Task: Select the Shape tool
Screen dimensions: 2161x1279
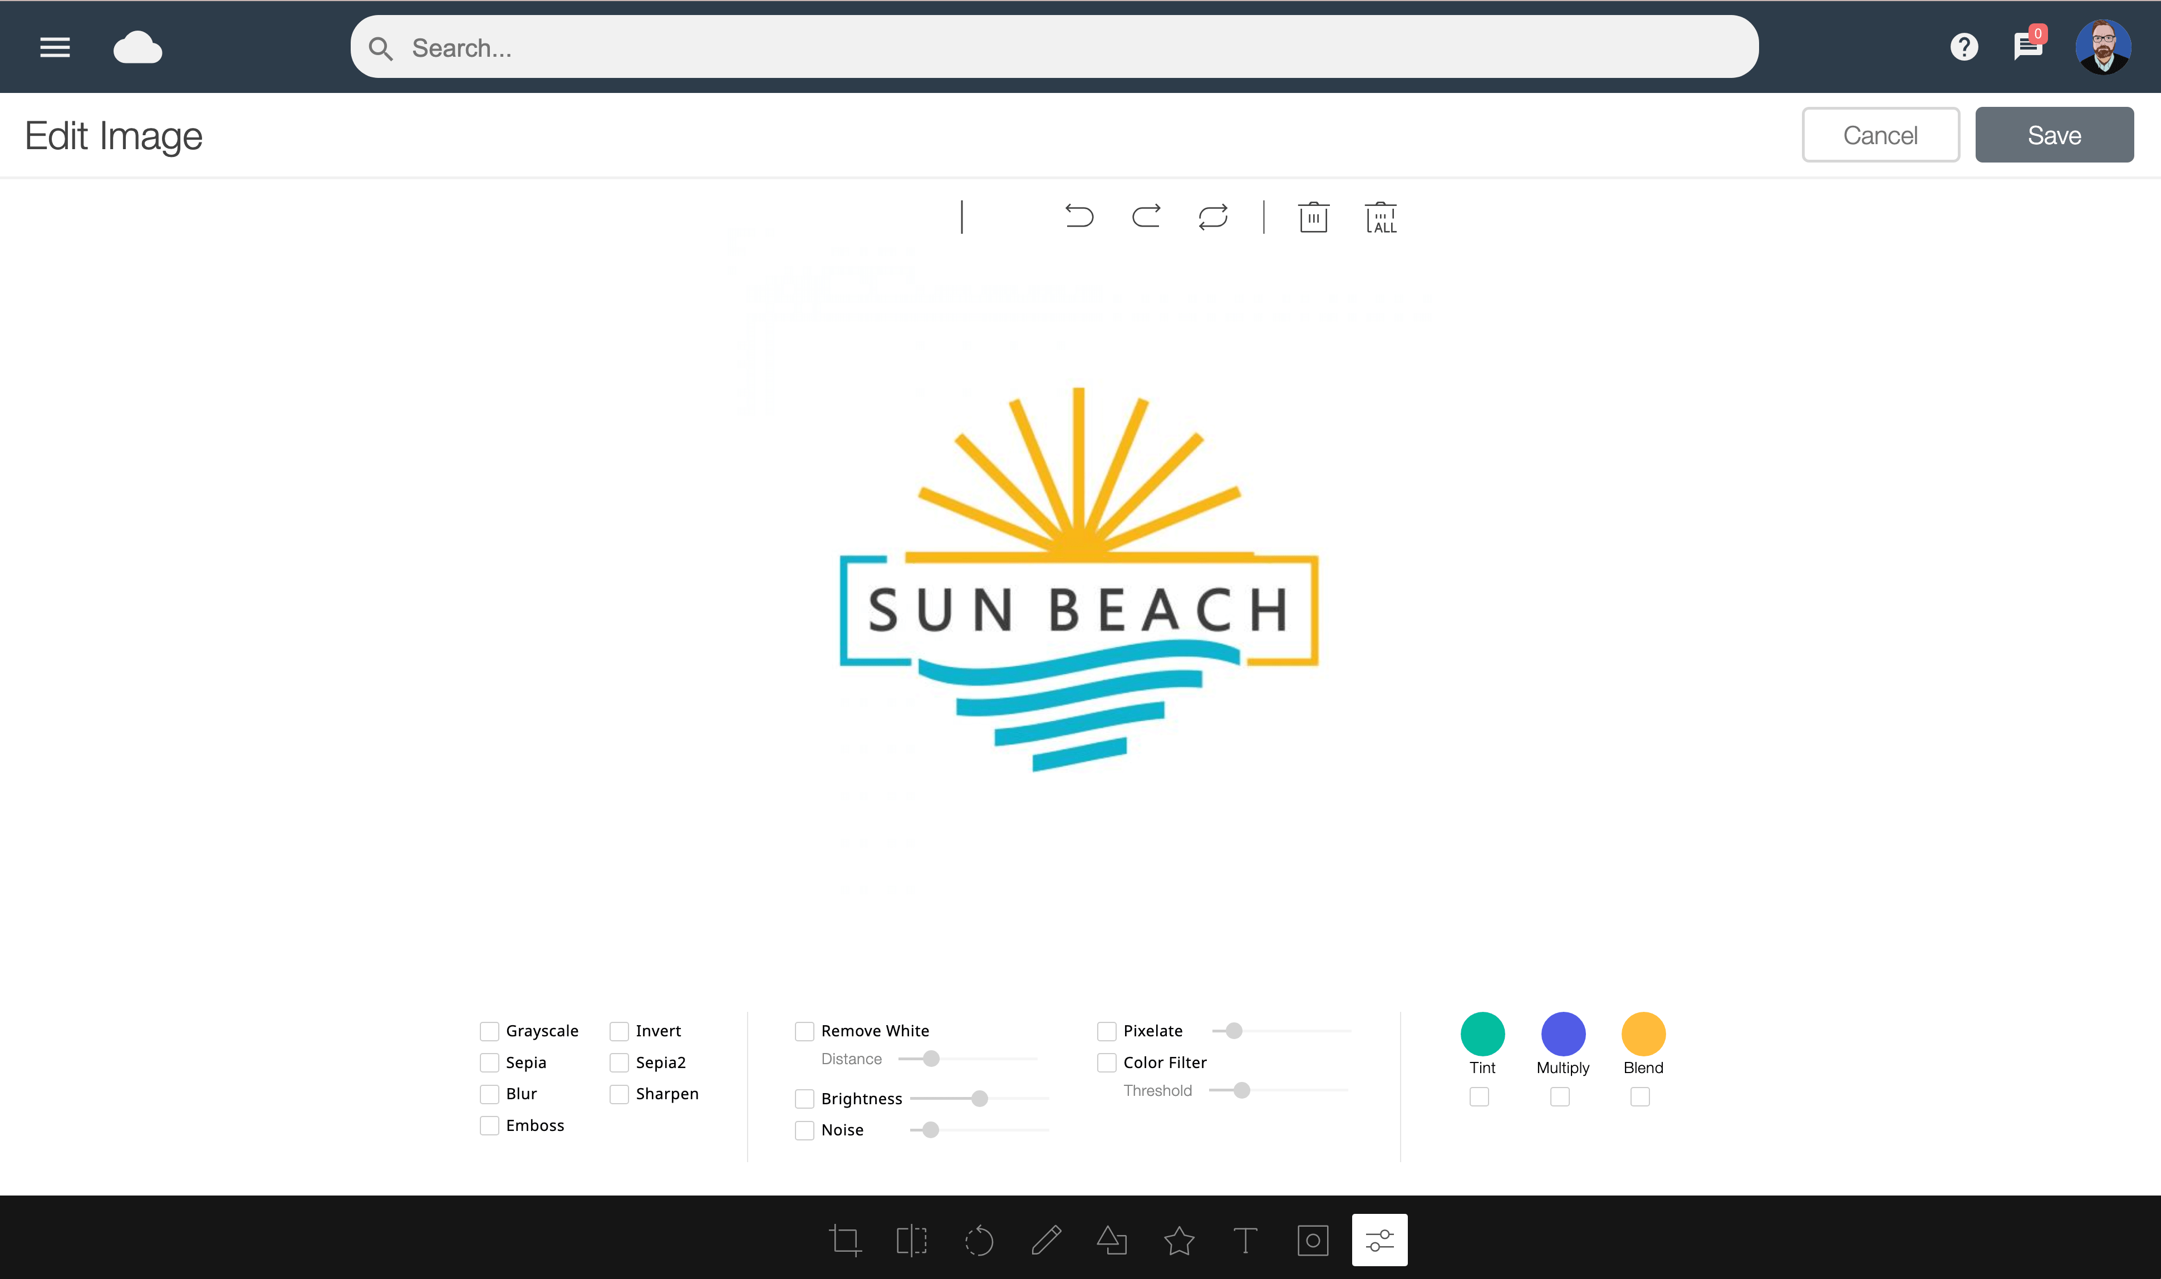Action: tap(1112, 1240)
